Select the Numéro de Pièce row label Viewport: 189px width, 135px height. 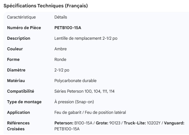[x=24, y=28]
